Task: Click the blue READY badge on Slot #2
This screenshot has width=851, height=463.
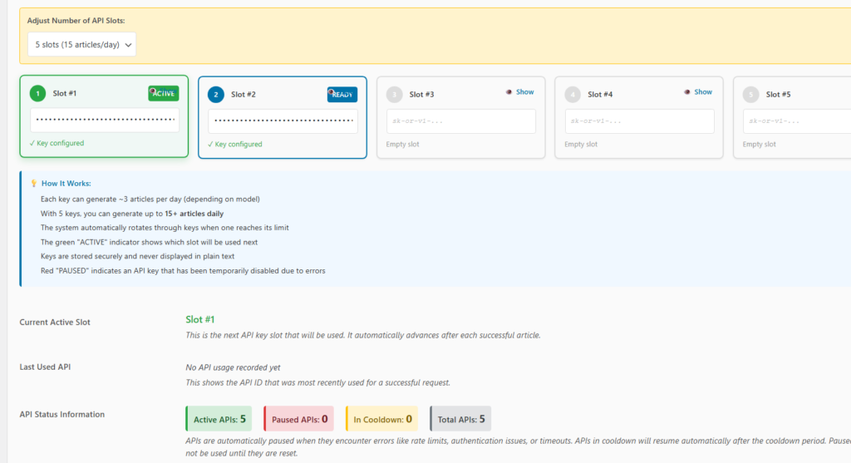Action: click(x=342, y=94)
